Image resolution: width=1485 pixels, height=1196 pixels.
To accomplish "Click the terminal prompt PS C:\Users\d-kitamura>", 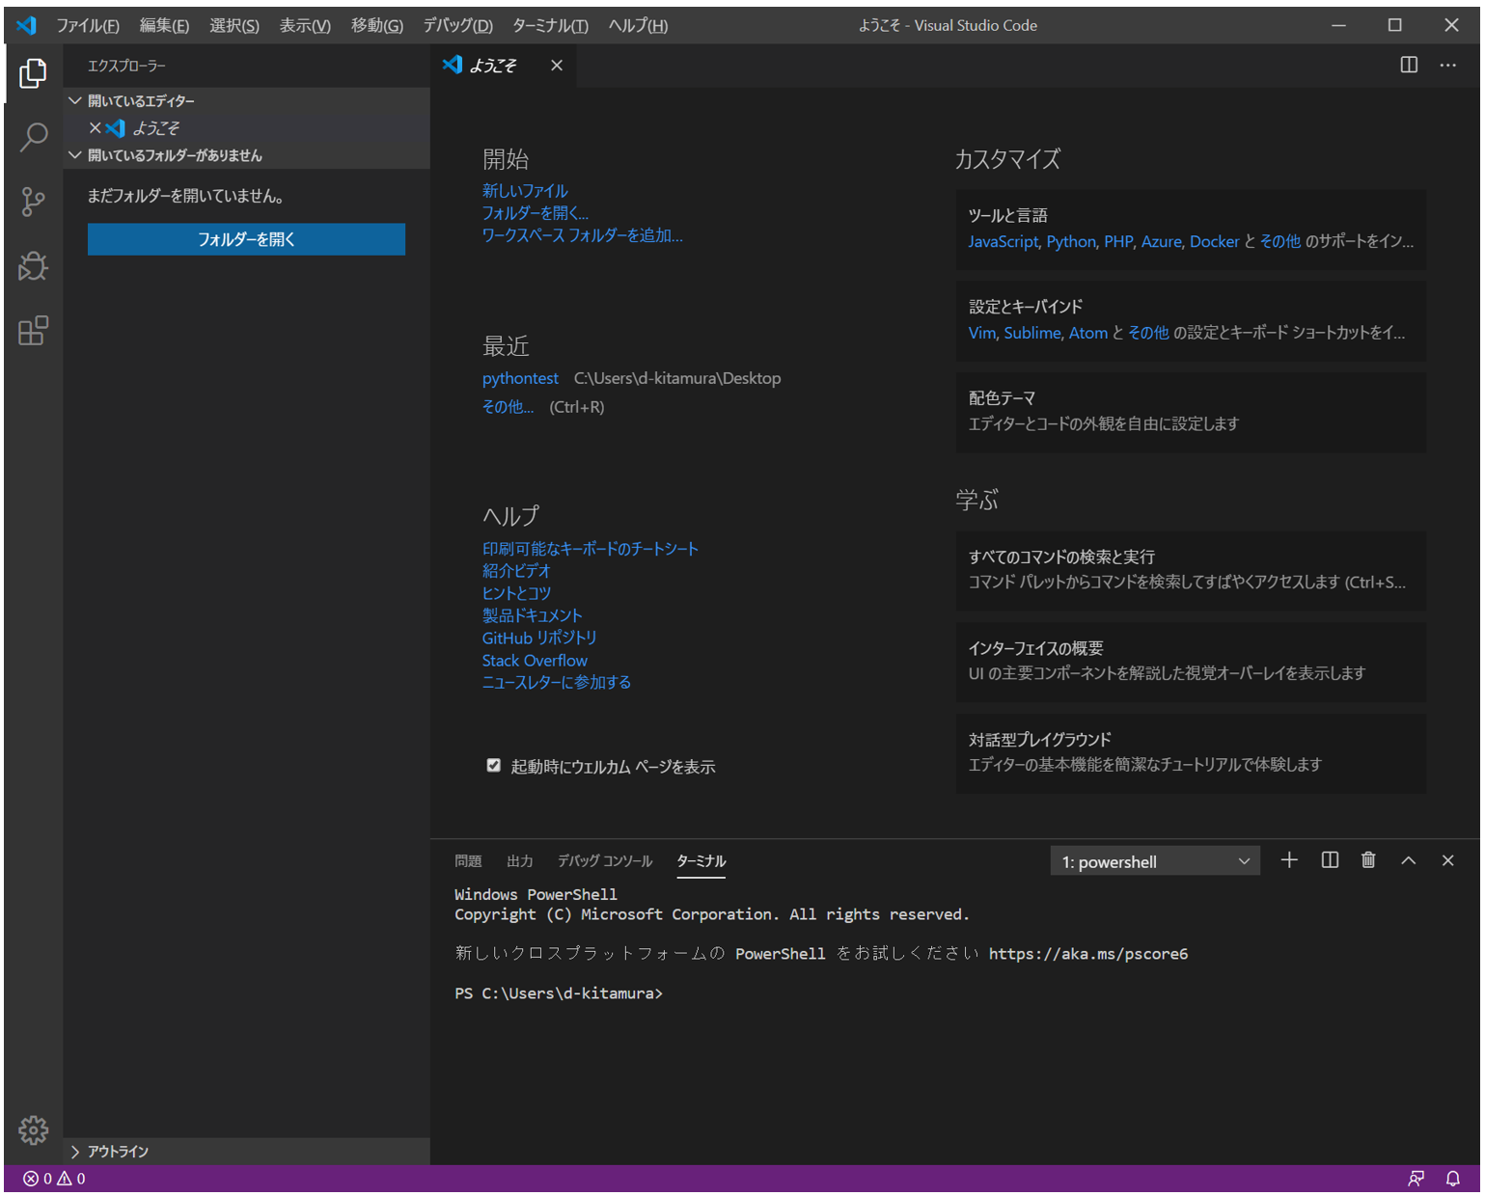I will coord(559,993).
